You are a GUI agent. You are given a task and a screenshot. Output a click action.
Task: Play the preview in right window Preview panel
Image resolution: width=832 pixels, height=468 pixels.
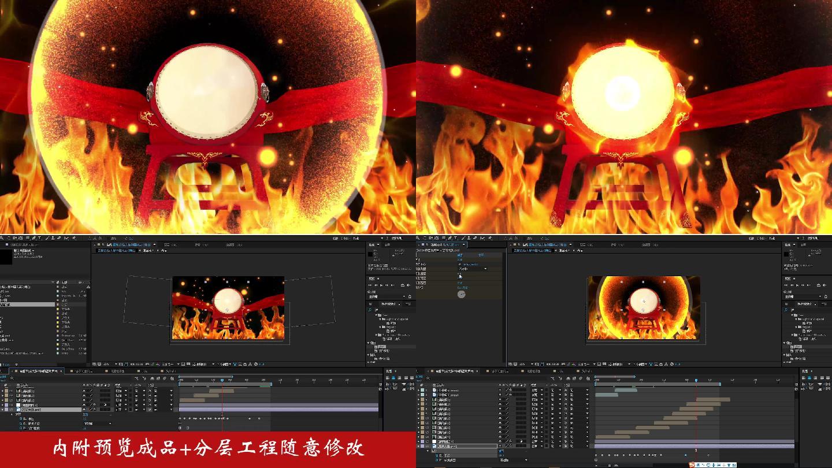[797, 285]
